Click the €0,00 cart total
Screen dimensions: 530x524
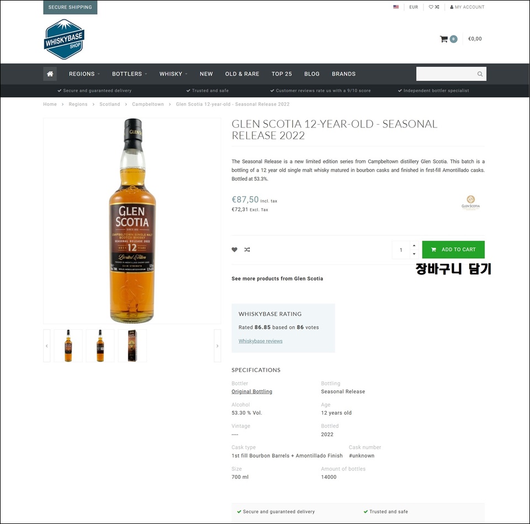tap(475, 39)
